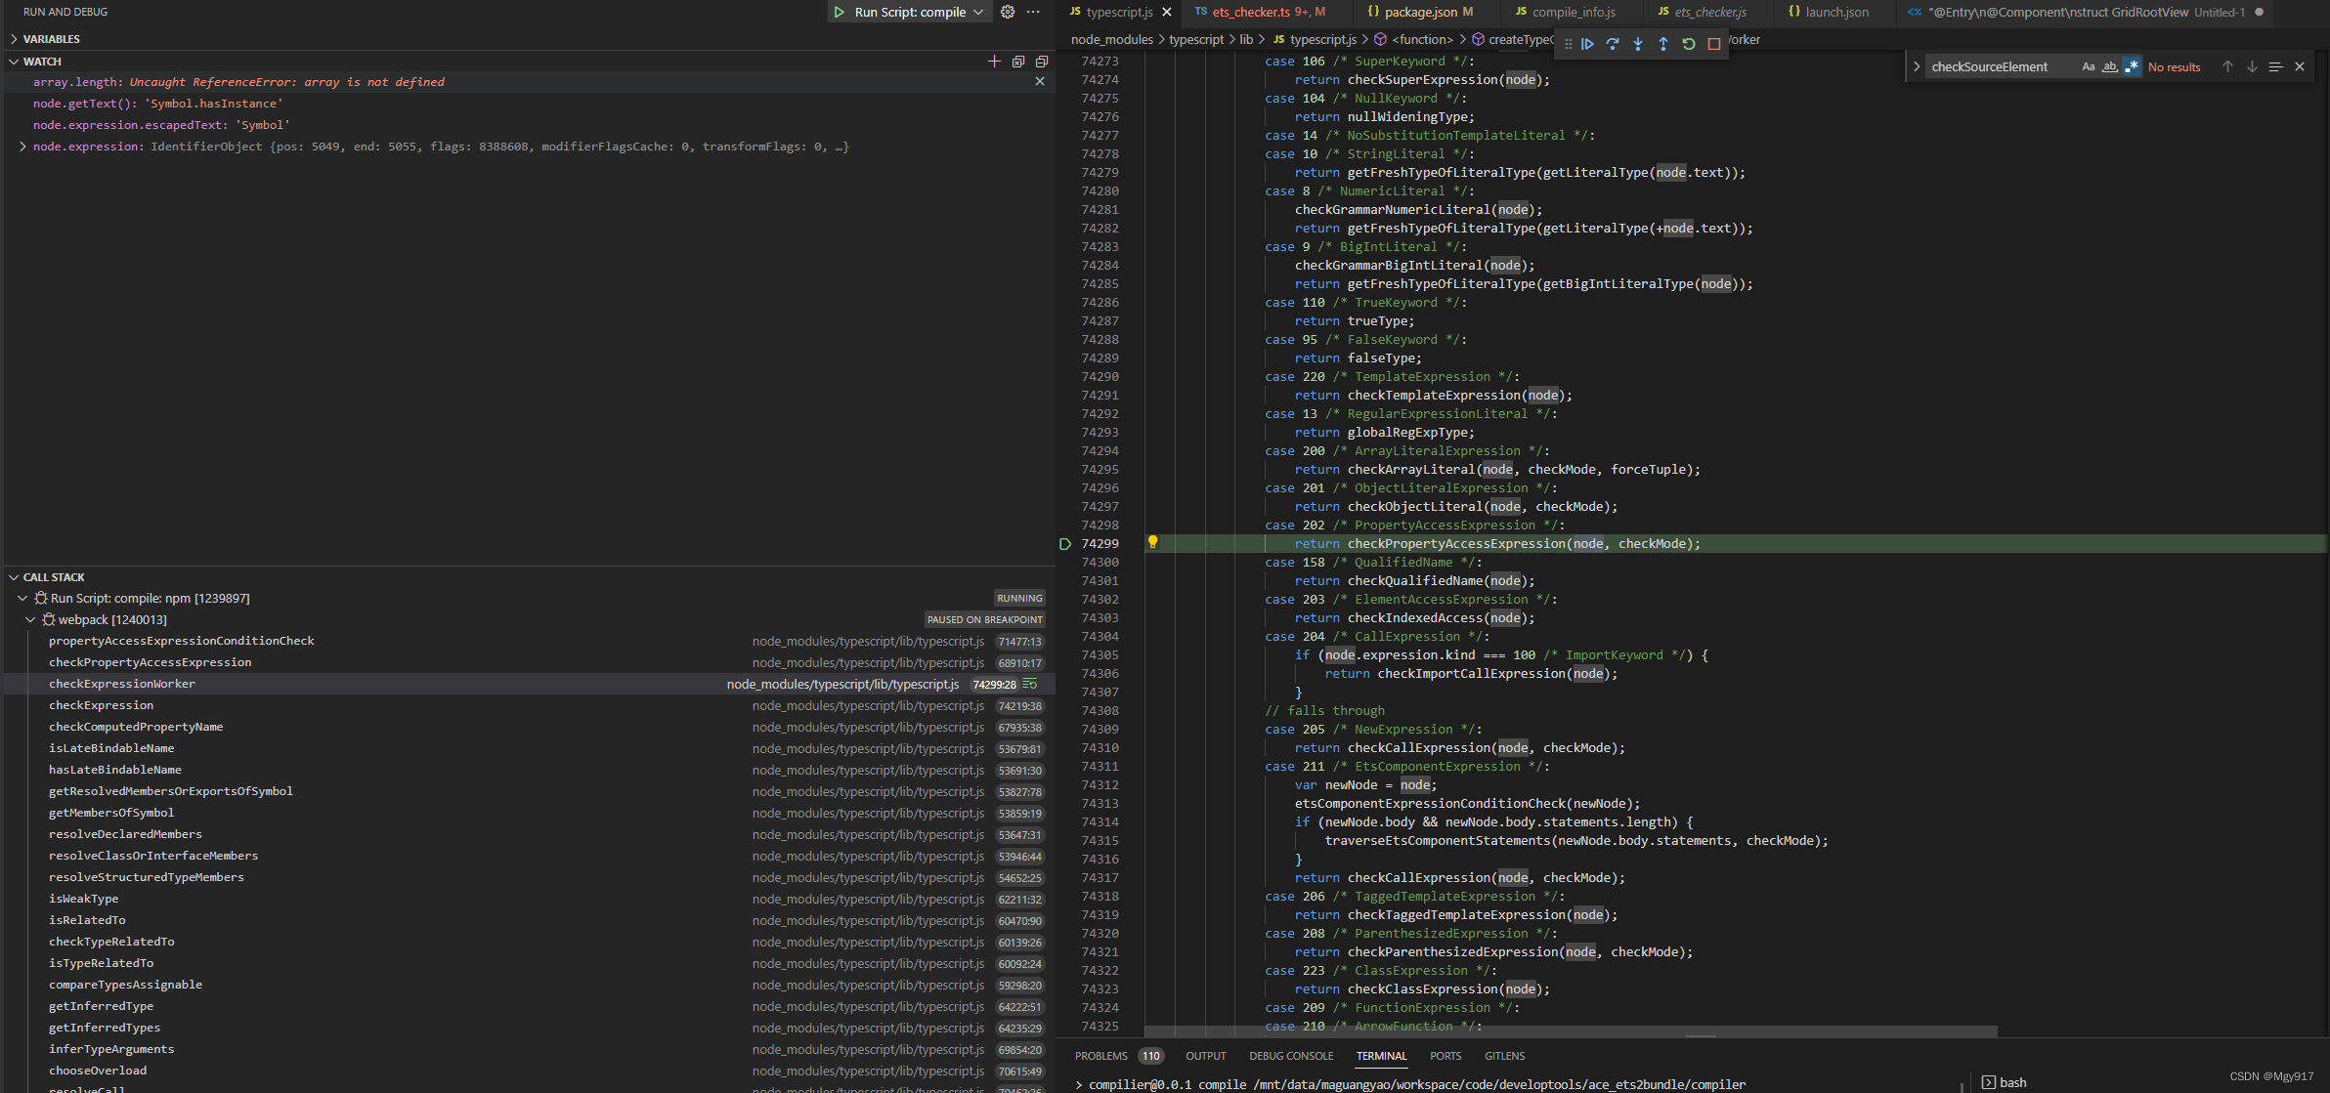Click lightbulb quick-fix on line 74299
The height and width of the screenshot is (1093, 2330).
click(x=1152, y=542)
